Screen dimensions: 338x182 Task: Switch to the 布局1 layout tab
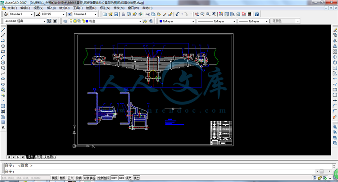pyautogui.click(x=40, y=157)
